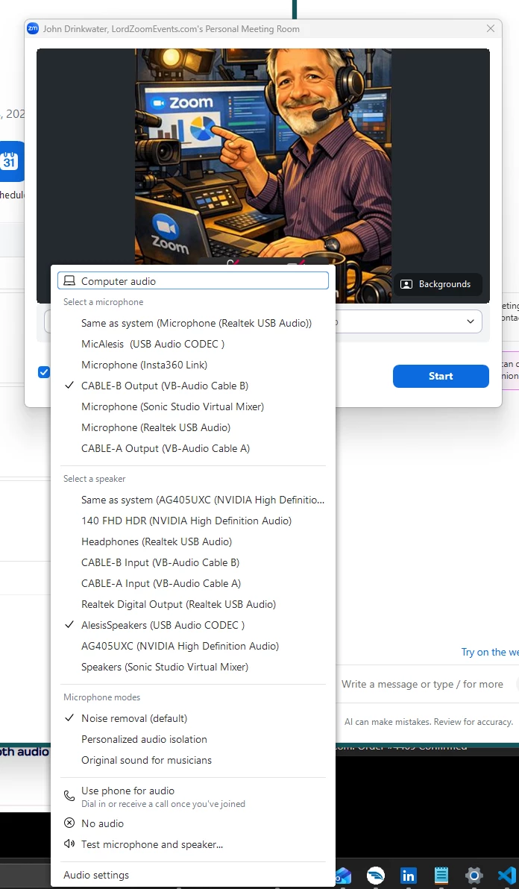Image resolution: width=519 pixels, height=889 pixels.
Task: Choose MicAlesis (USB Audio CODEC) microphone
Action: pyautogui.click(x=192, y=344)
